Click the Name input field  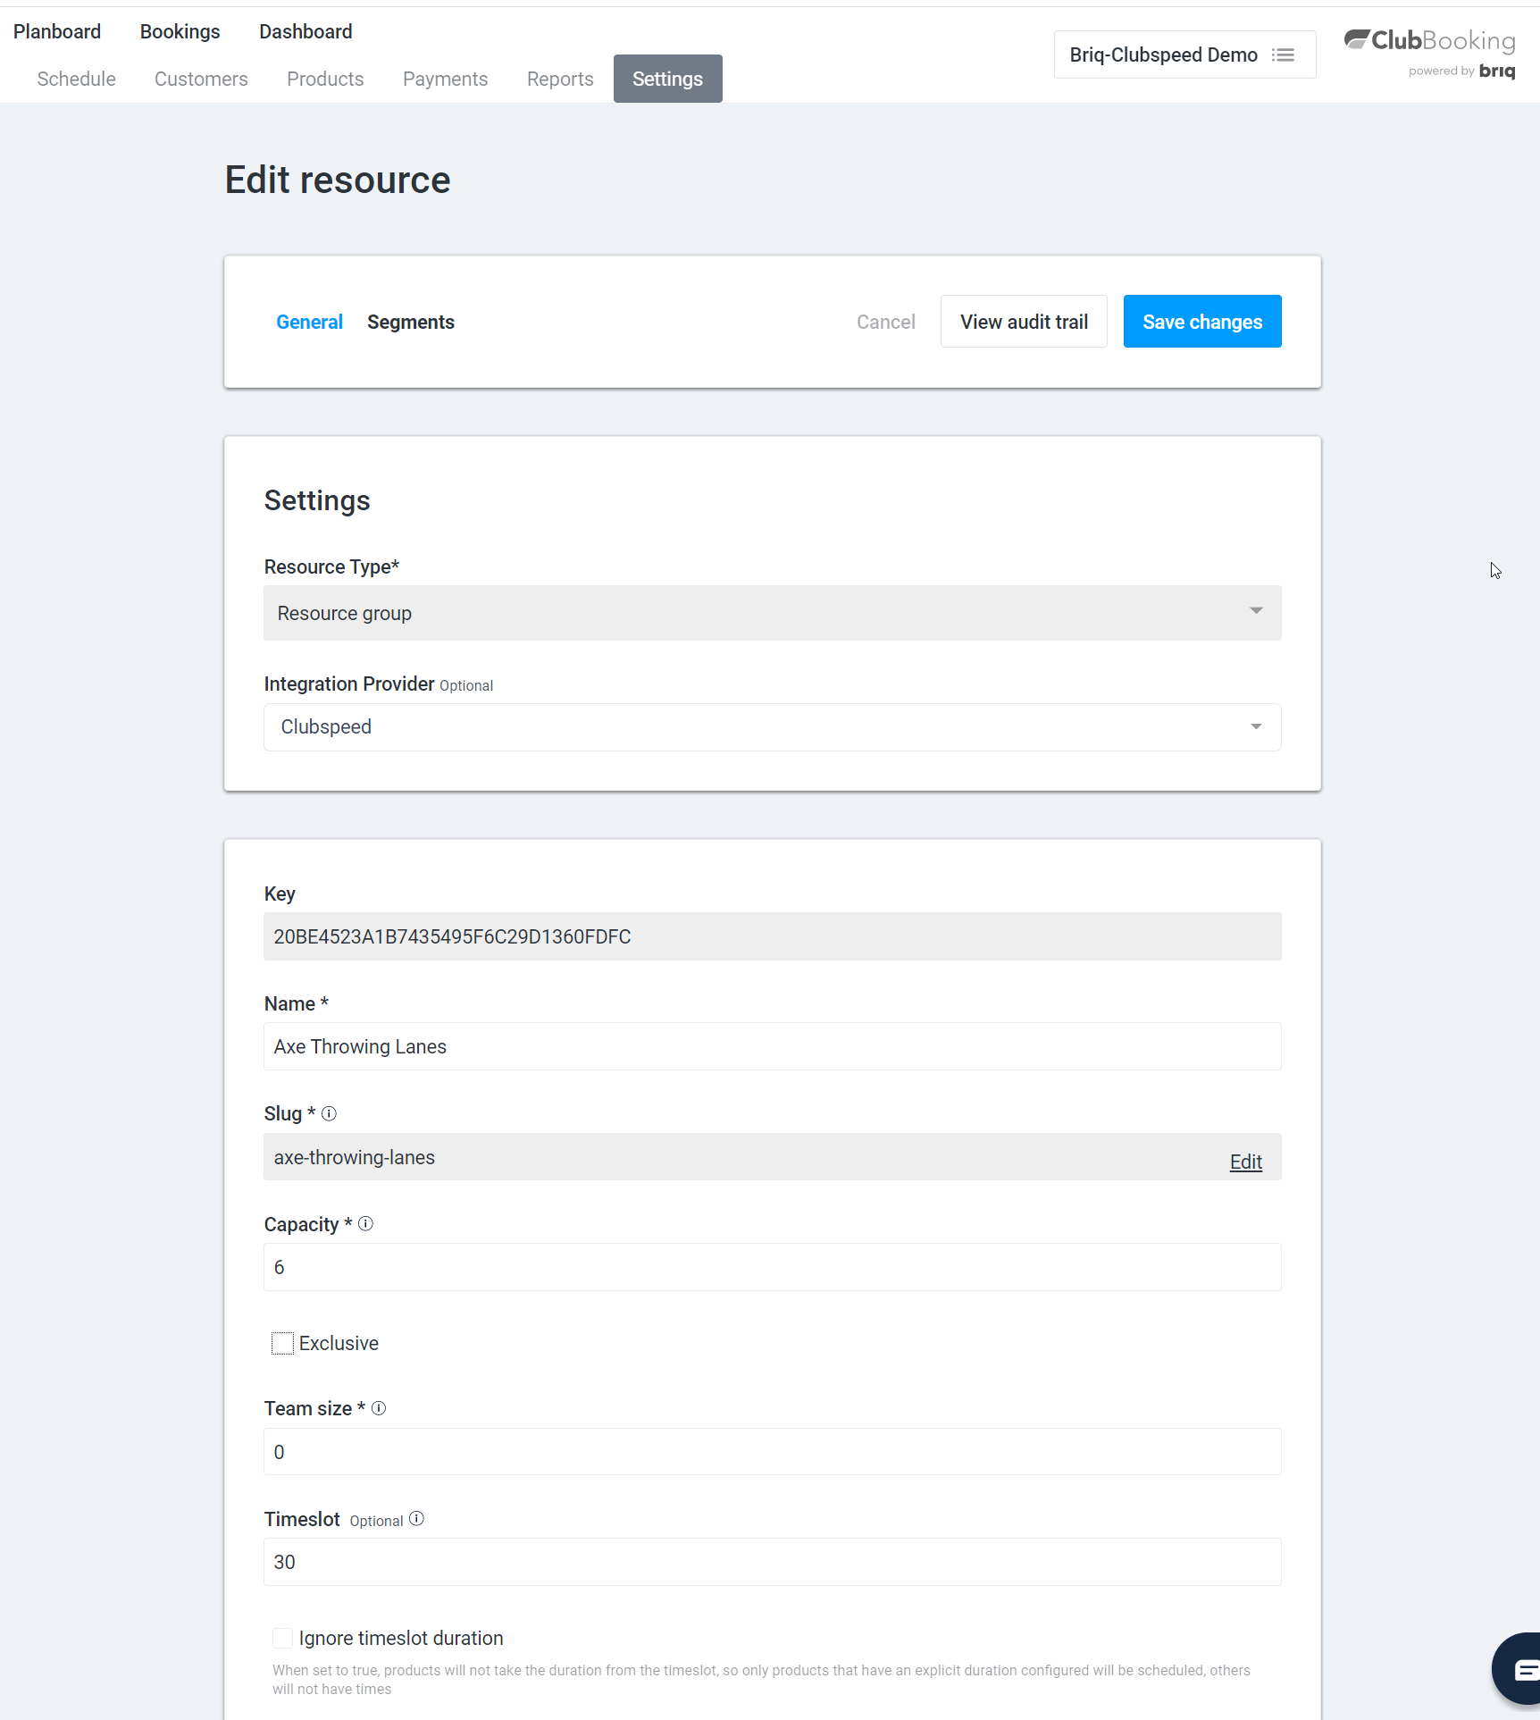[772, 1046]
